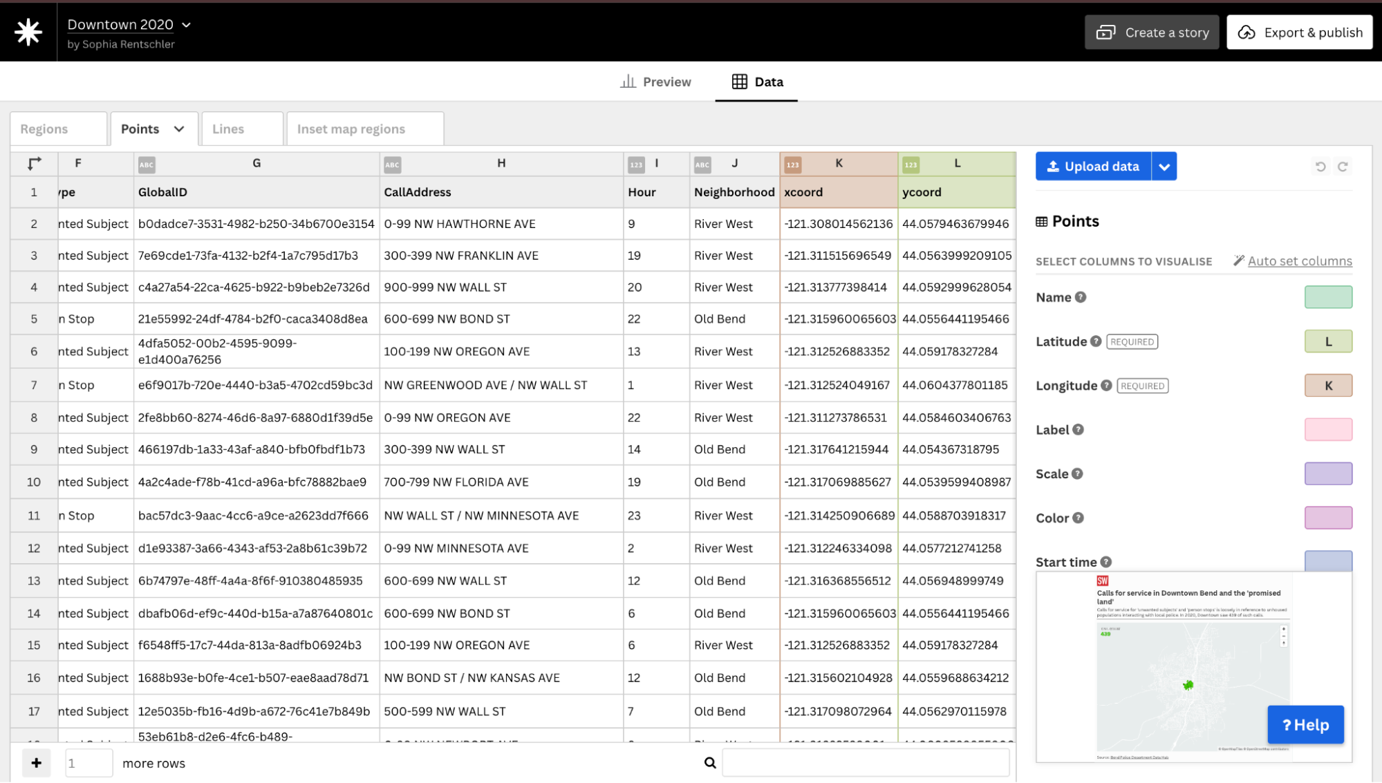Click the number of rows input field

tap(88, 763)
